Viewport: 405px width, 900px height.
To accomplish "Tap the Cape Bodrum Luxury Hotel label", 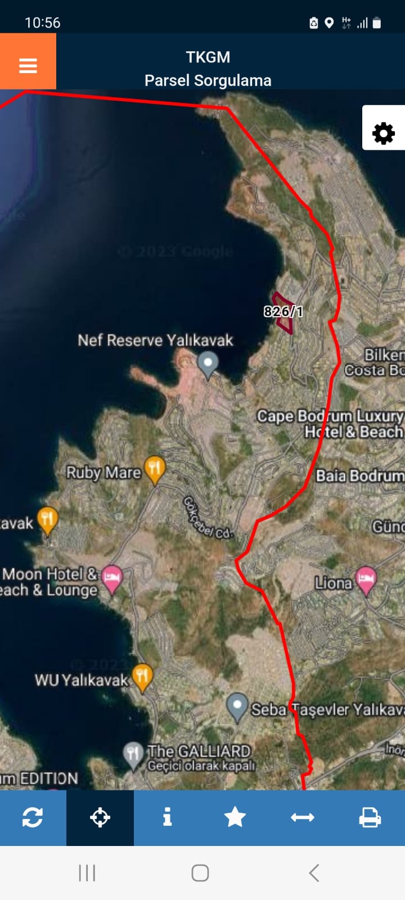I will (x=331, y=424).
